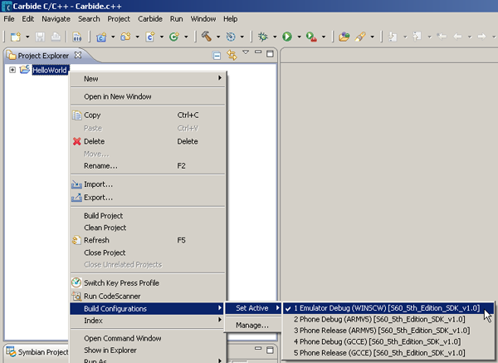This screenshot has width=498, height=363.
Task: Open the Search menu
Action: [89, 19]
